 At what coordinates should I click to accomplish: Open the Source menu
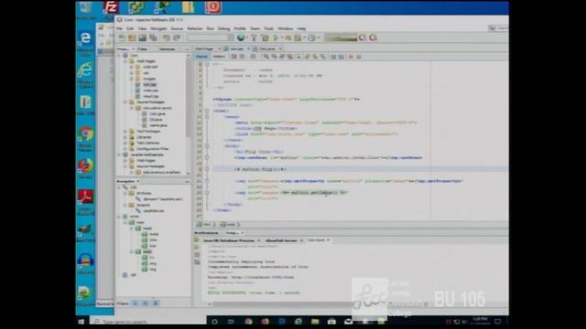pyautogui.click(x=177, y=28)
